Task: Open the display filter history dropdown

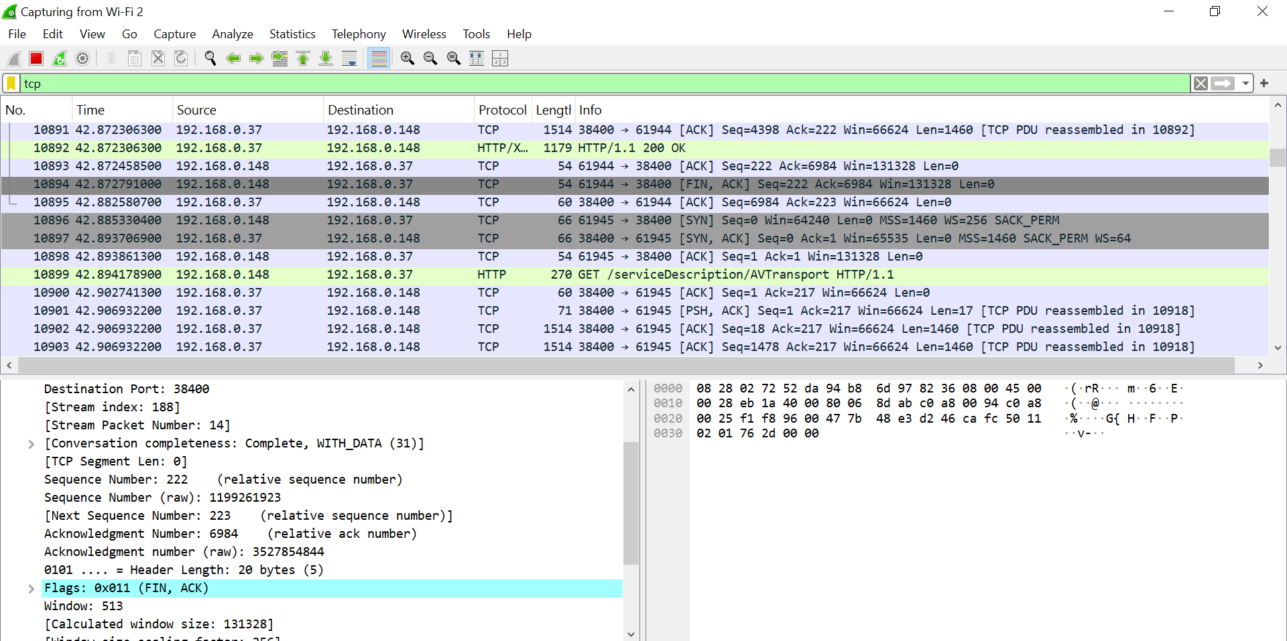Action: pos(1245,84)
